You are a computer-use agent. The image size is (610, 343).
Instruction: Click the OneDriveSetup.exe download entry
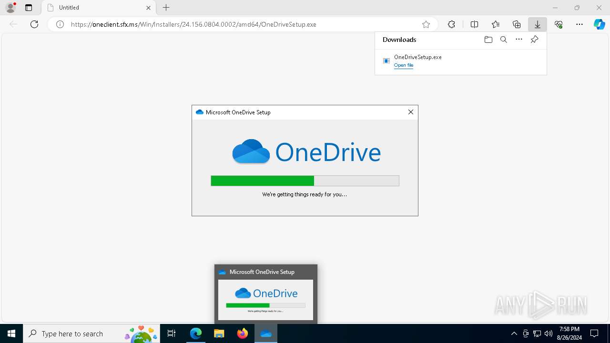461,61
